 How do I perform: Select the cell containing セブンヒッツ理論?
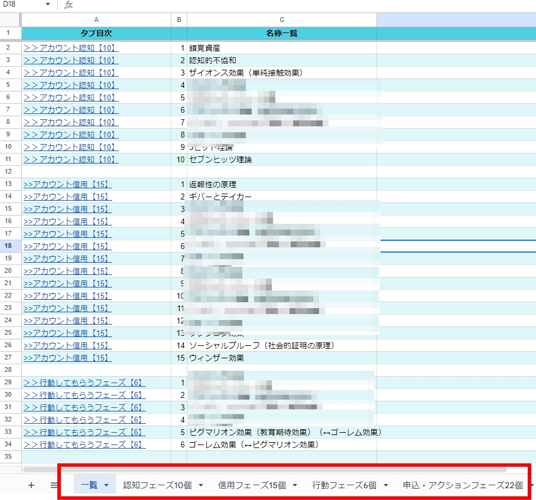[282, 159]
